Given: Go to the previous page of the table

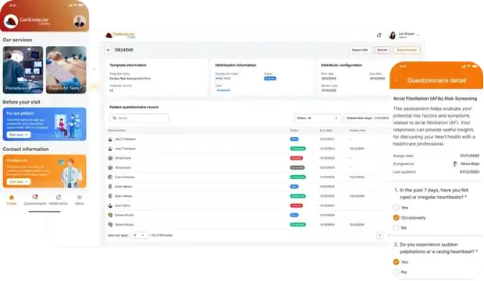Looking at the screenshot, I should click(x=380, y=235).
